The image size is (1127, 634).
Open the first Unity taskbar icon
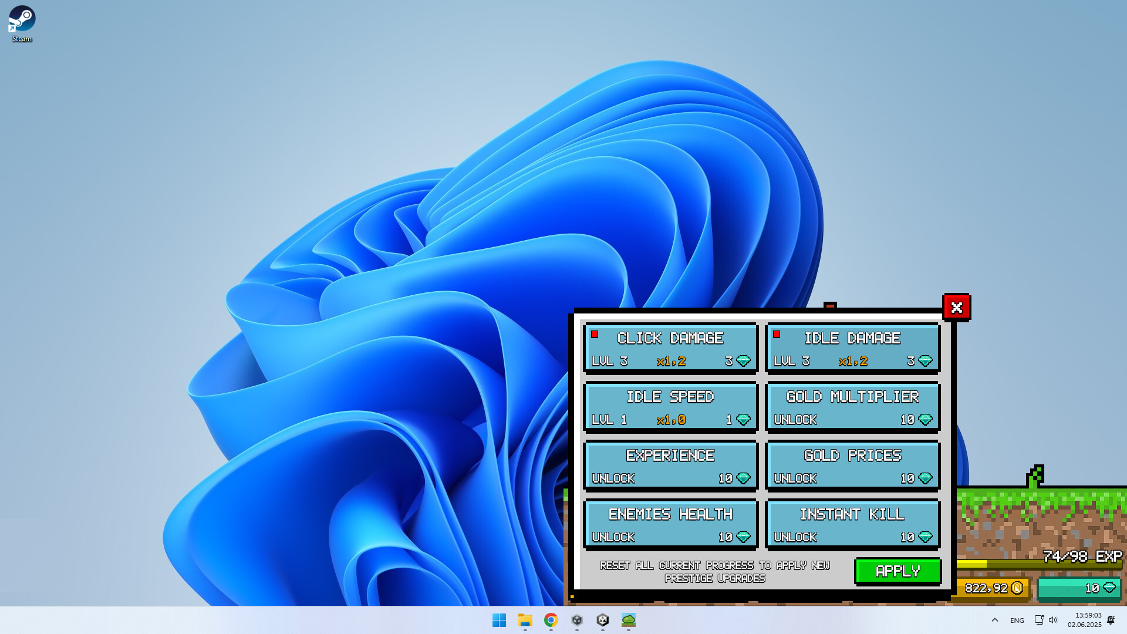tap(576, 620)
